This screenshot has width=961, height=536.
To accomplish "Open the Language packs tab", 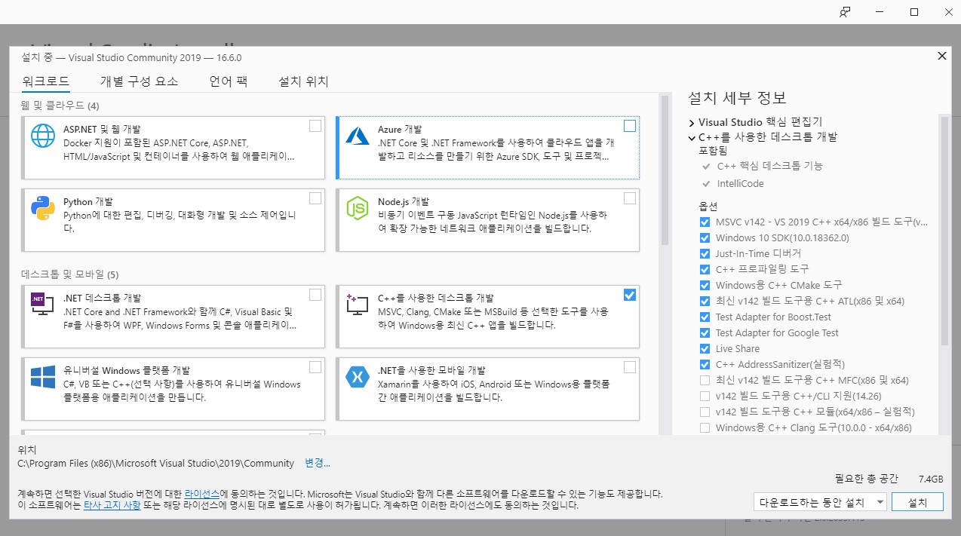I will point(229,81).
